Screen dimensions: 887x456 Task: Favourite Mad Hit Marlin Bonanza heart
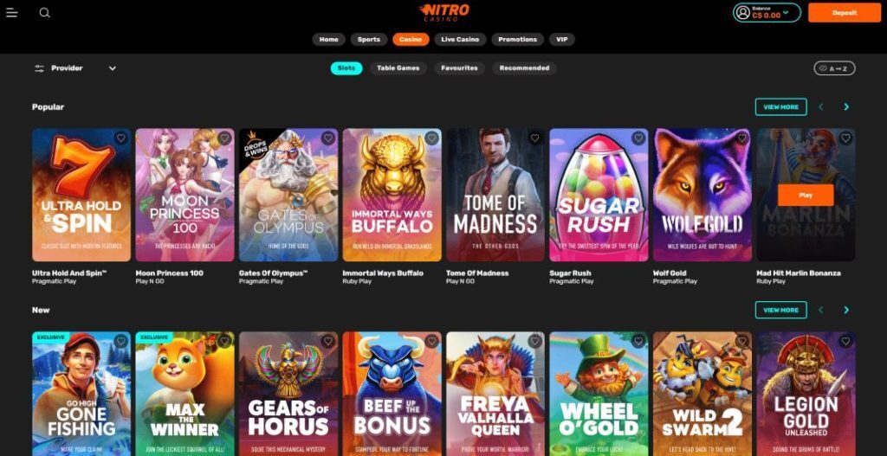[845, 138]
